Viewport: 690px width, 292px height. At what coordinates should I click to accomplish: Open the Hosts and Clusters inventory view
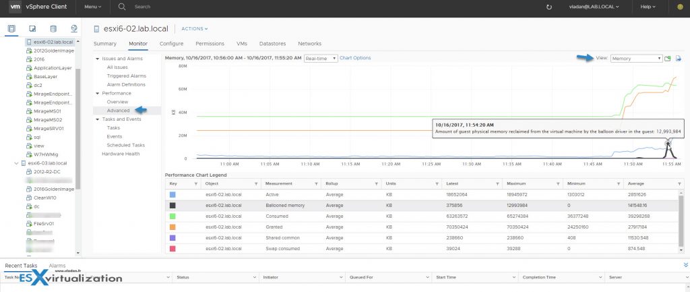[12, 29]
